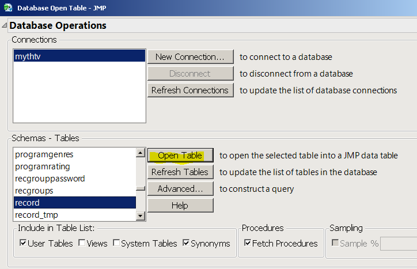Collapse the Database Operations disclosure triangle
Viewport: 417px width, 269px height.
pyautogui.click(x=5, y=26)
